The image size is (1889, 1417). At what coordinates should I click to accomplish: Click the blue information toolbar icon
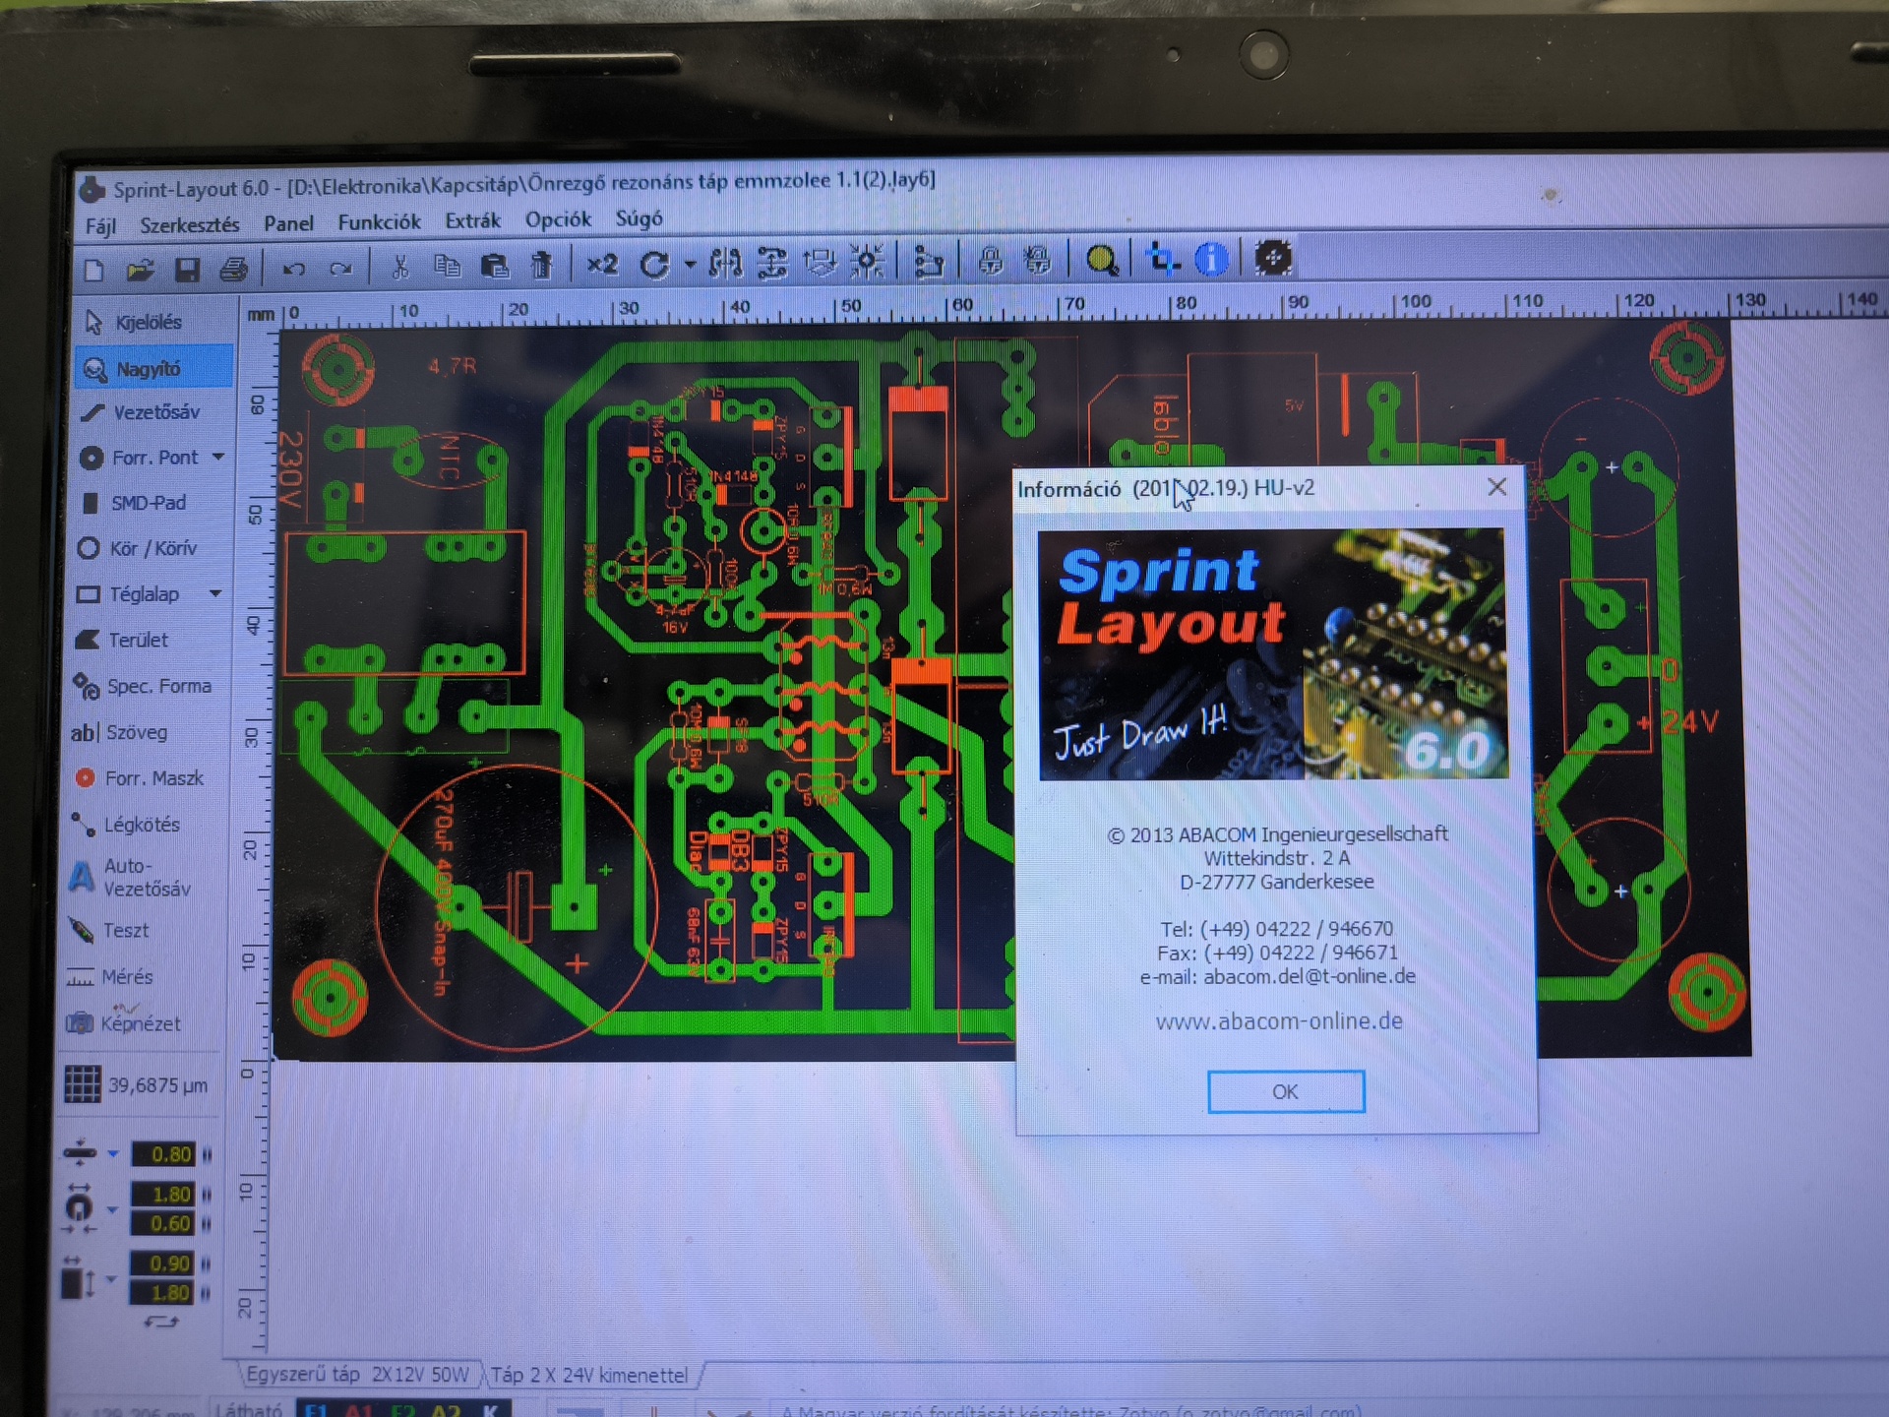[1210, 260]
